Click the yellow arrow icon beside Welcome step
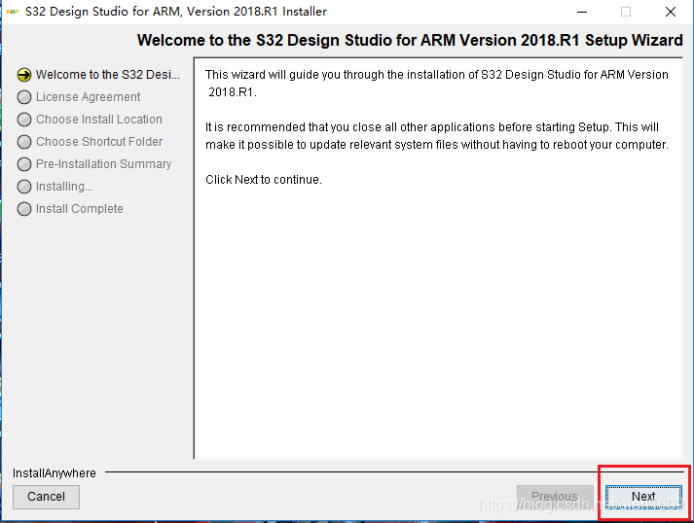The height and width of the screenshot is (523, 694). coord(24,75)
